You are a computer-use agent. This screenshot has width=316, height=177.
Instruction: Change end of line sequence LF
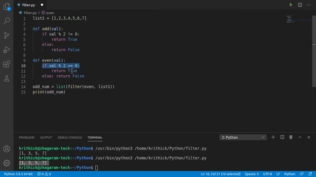(278, 174)
